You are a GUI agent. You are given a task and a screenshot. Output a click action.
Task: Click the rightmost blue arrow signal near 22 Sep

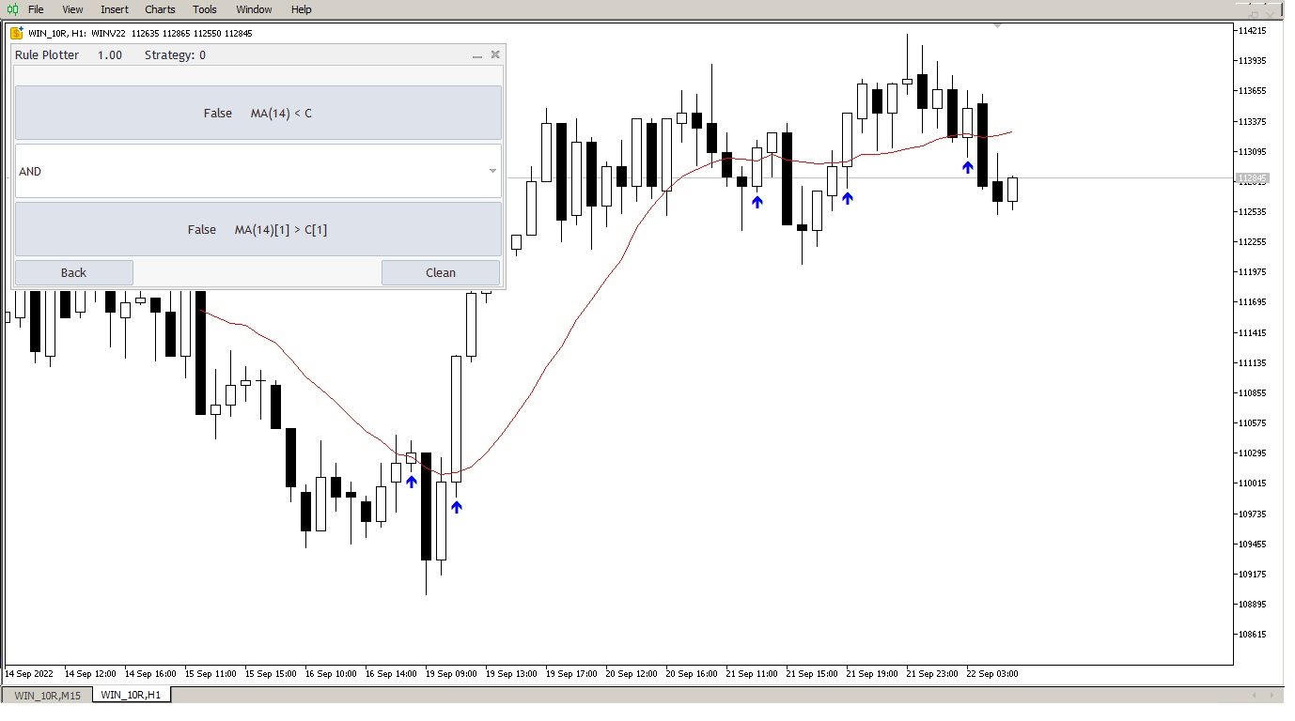967,167
